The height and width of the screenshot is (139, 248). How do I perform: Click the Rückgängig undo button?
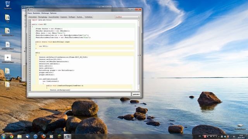tap(43, 17)
